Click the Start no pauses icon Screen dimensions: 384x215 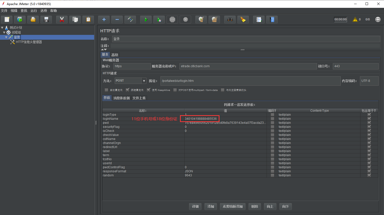point(159,19)
